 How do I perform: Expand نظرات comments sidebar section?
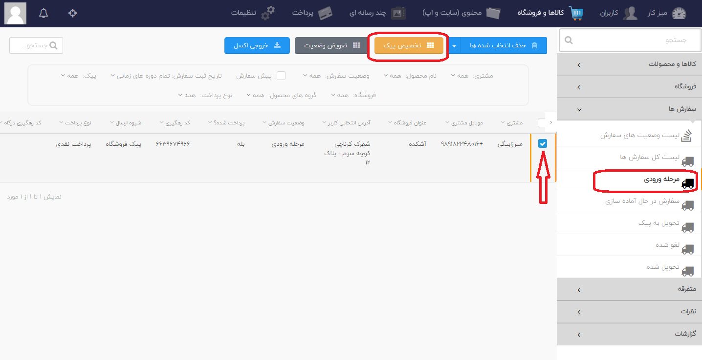tap(629, 312)
